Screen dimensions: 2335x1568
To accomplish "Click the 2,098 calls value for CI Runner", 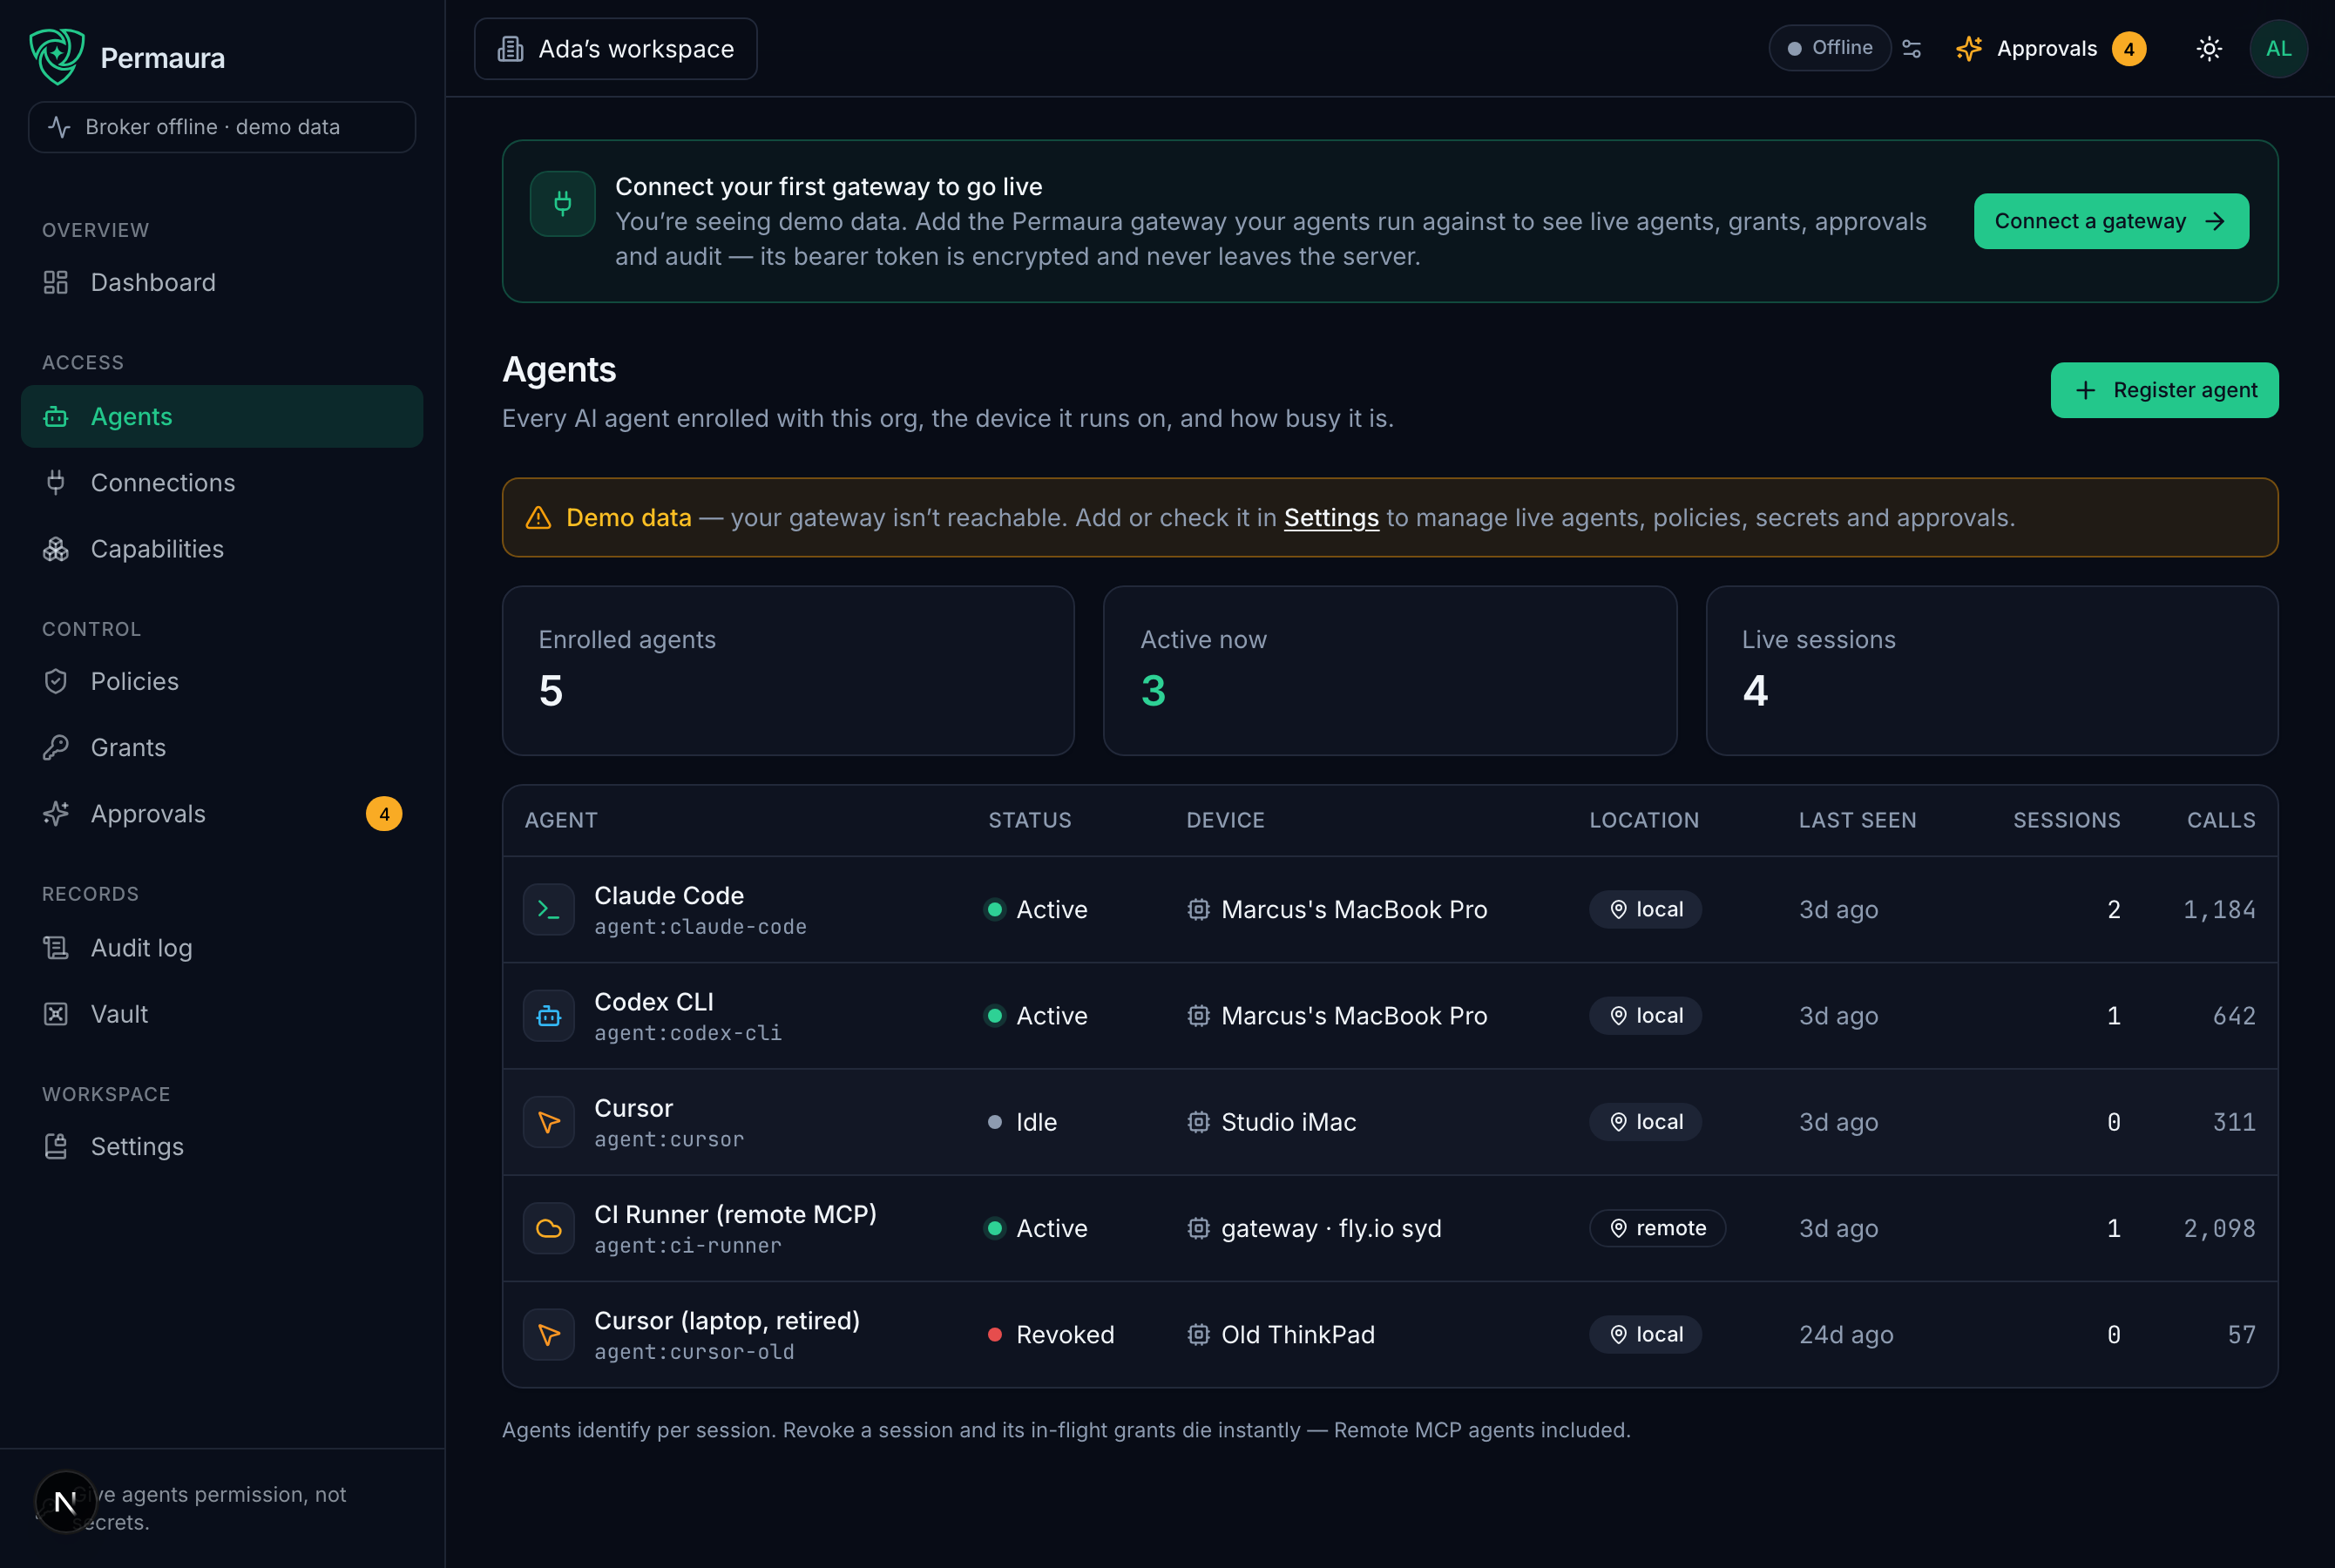I will (2219, 1229).
